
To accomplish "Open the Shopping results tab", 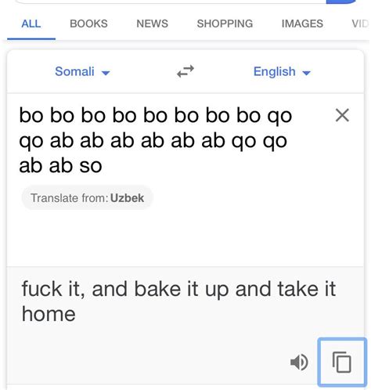I will [225, 23].
